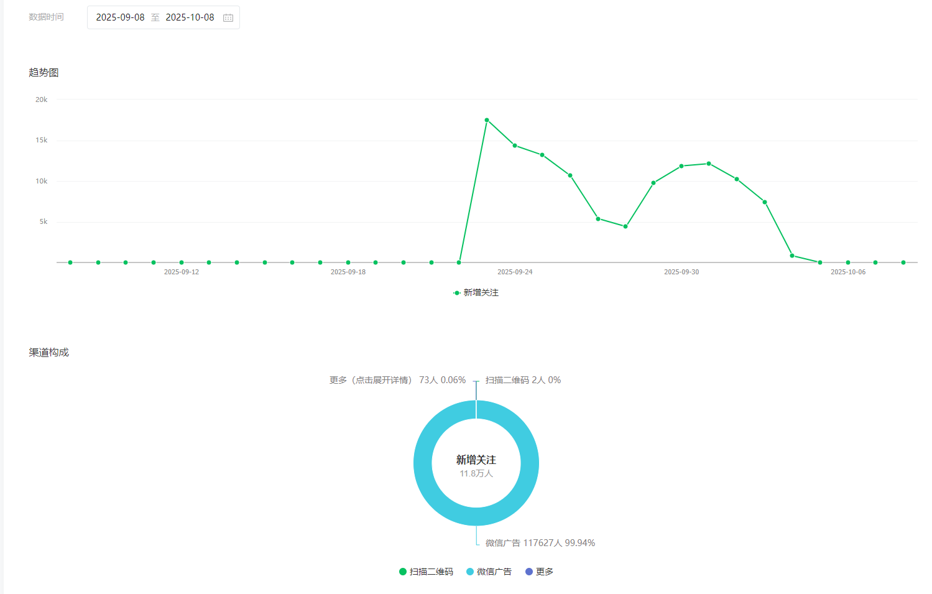Click the 2025-10-06 data point
The width and height of the screenshot is (932, 594).
coord(848,262)
